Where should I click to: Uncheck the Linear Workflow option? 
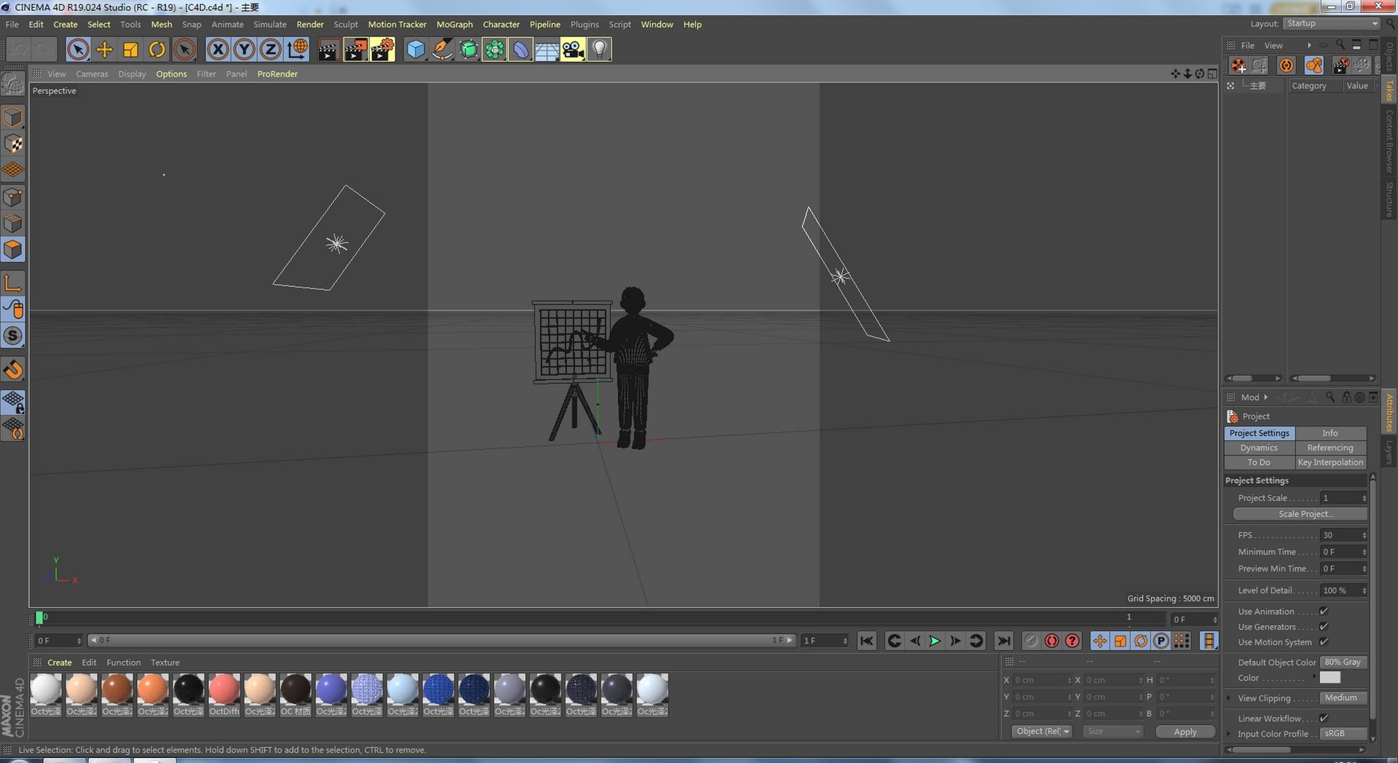click(1324, 719)
